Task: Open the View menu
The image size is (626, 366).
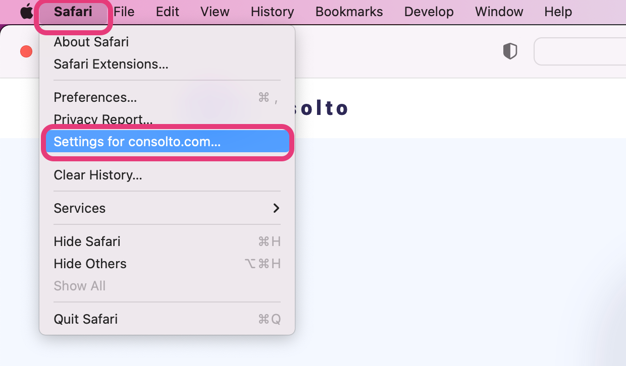Action: pyautogui.click(x=215, y=12)
